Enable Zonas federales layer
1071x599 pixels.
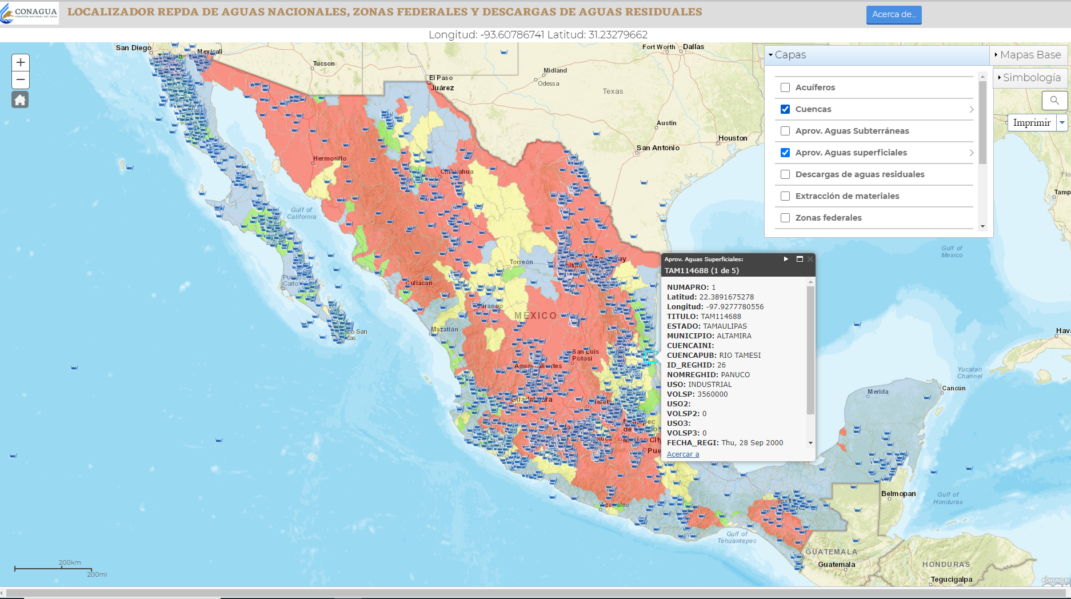pos(785,218)
